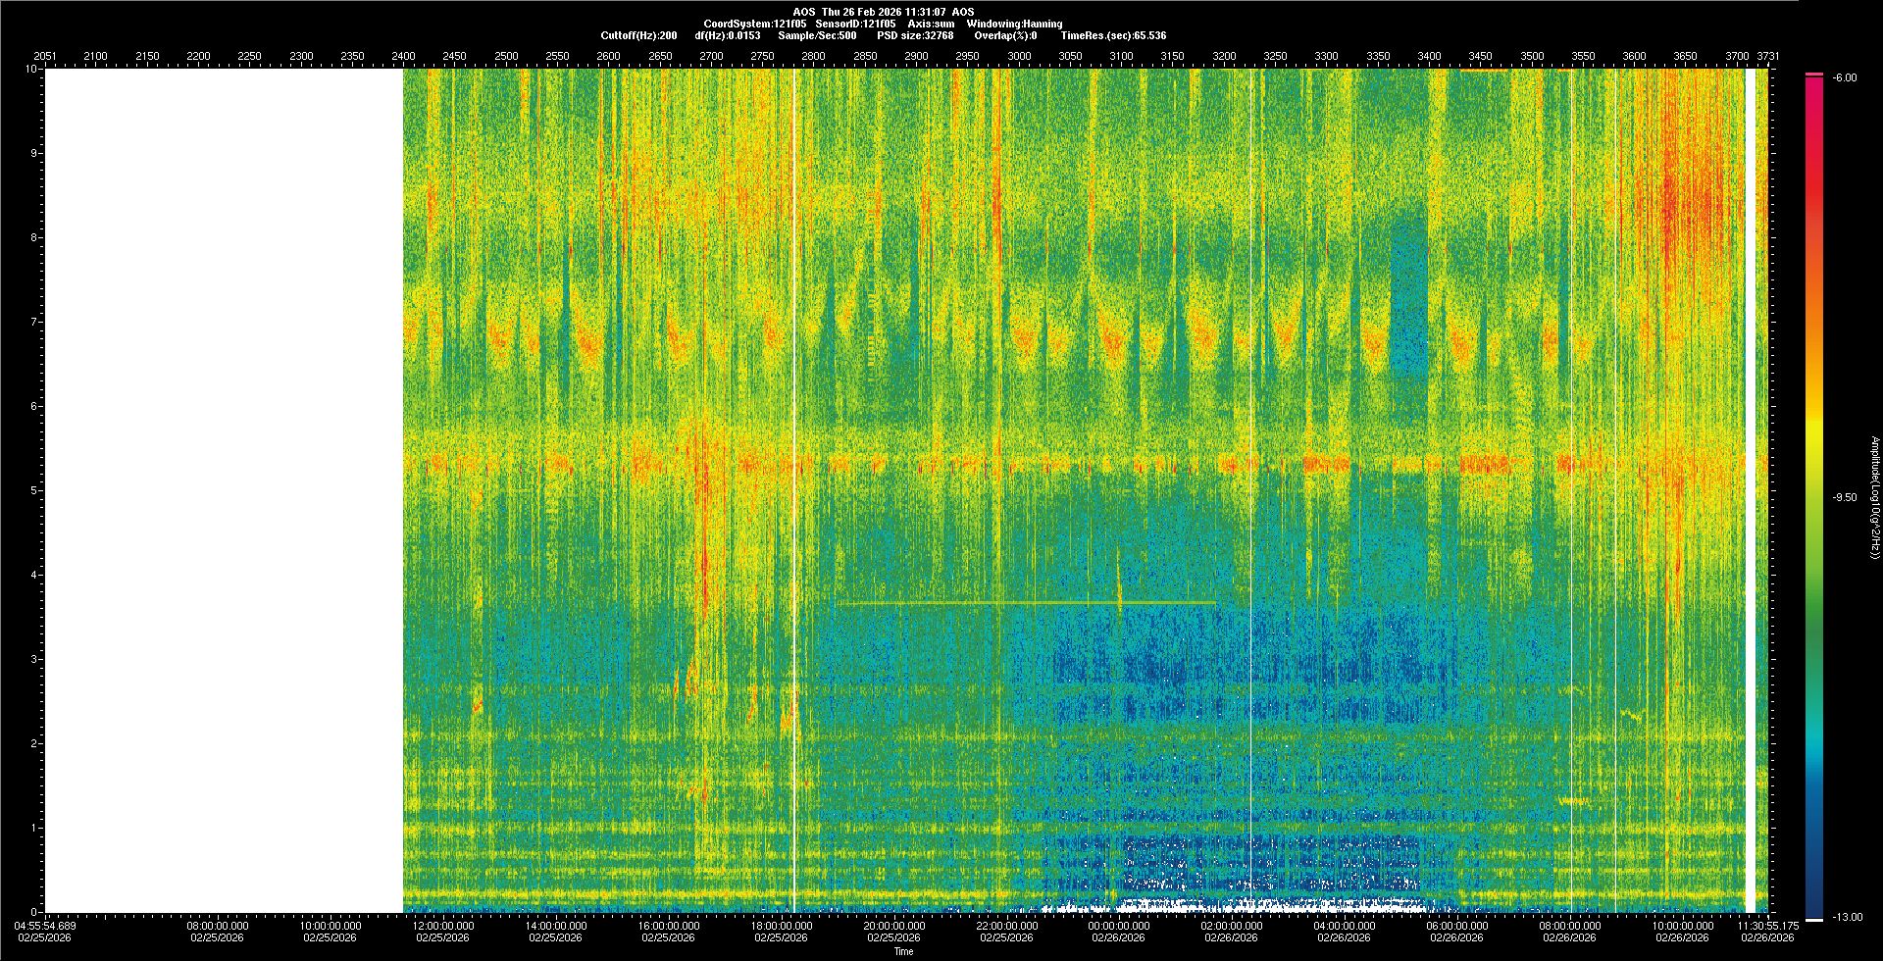Click the Cuttoff(Hz):200 header text
The image size is (1883, 961).
(x=638, y=35)
